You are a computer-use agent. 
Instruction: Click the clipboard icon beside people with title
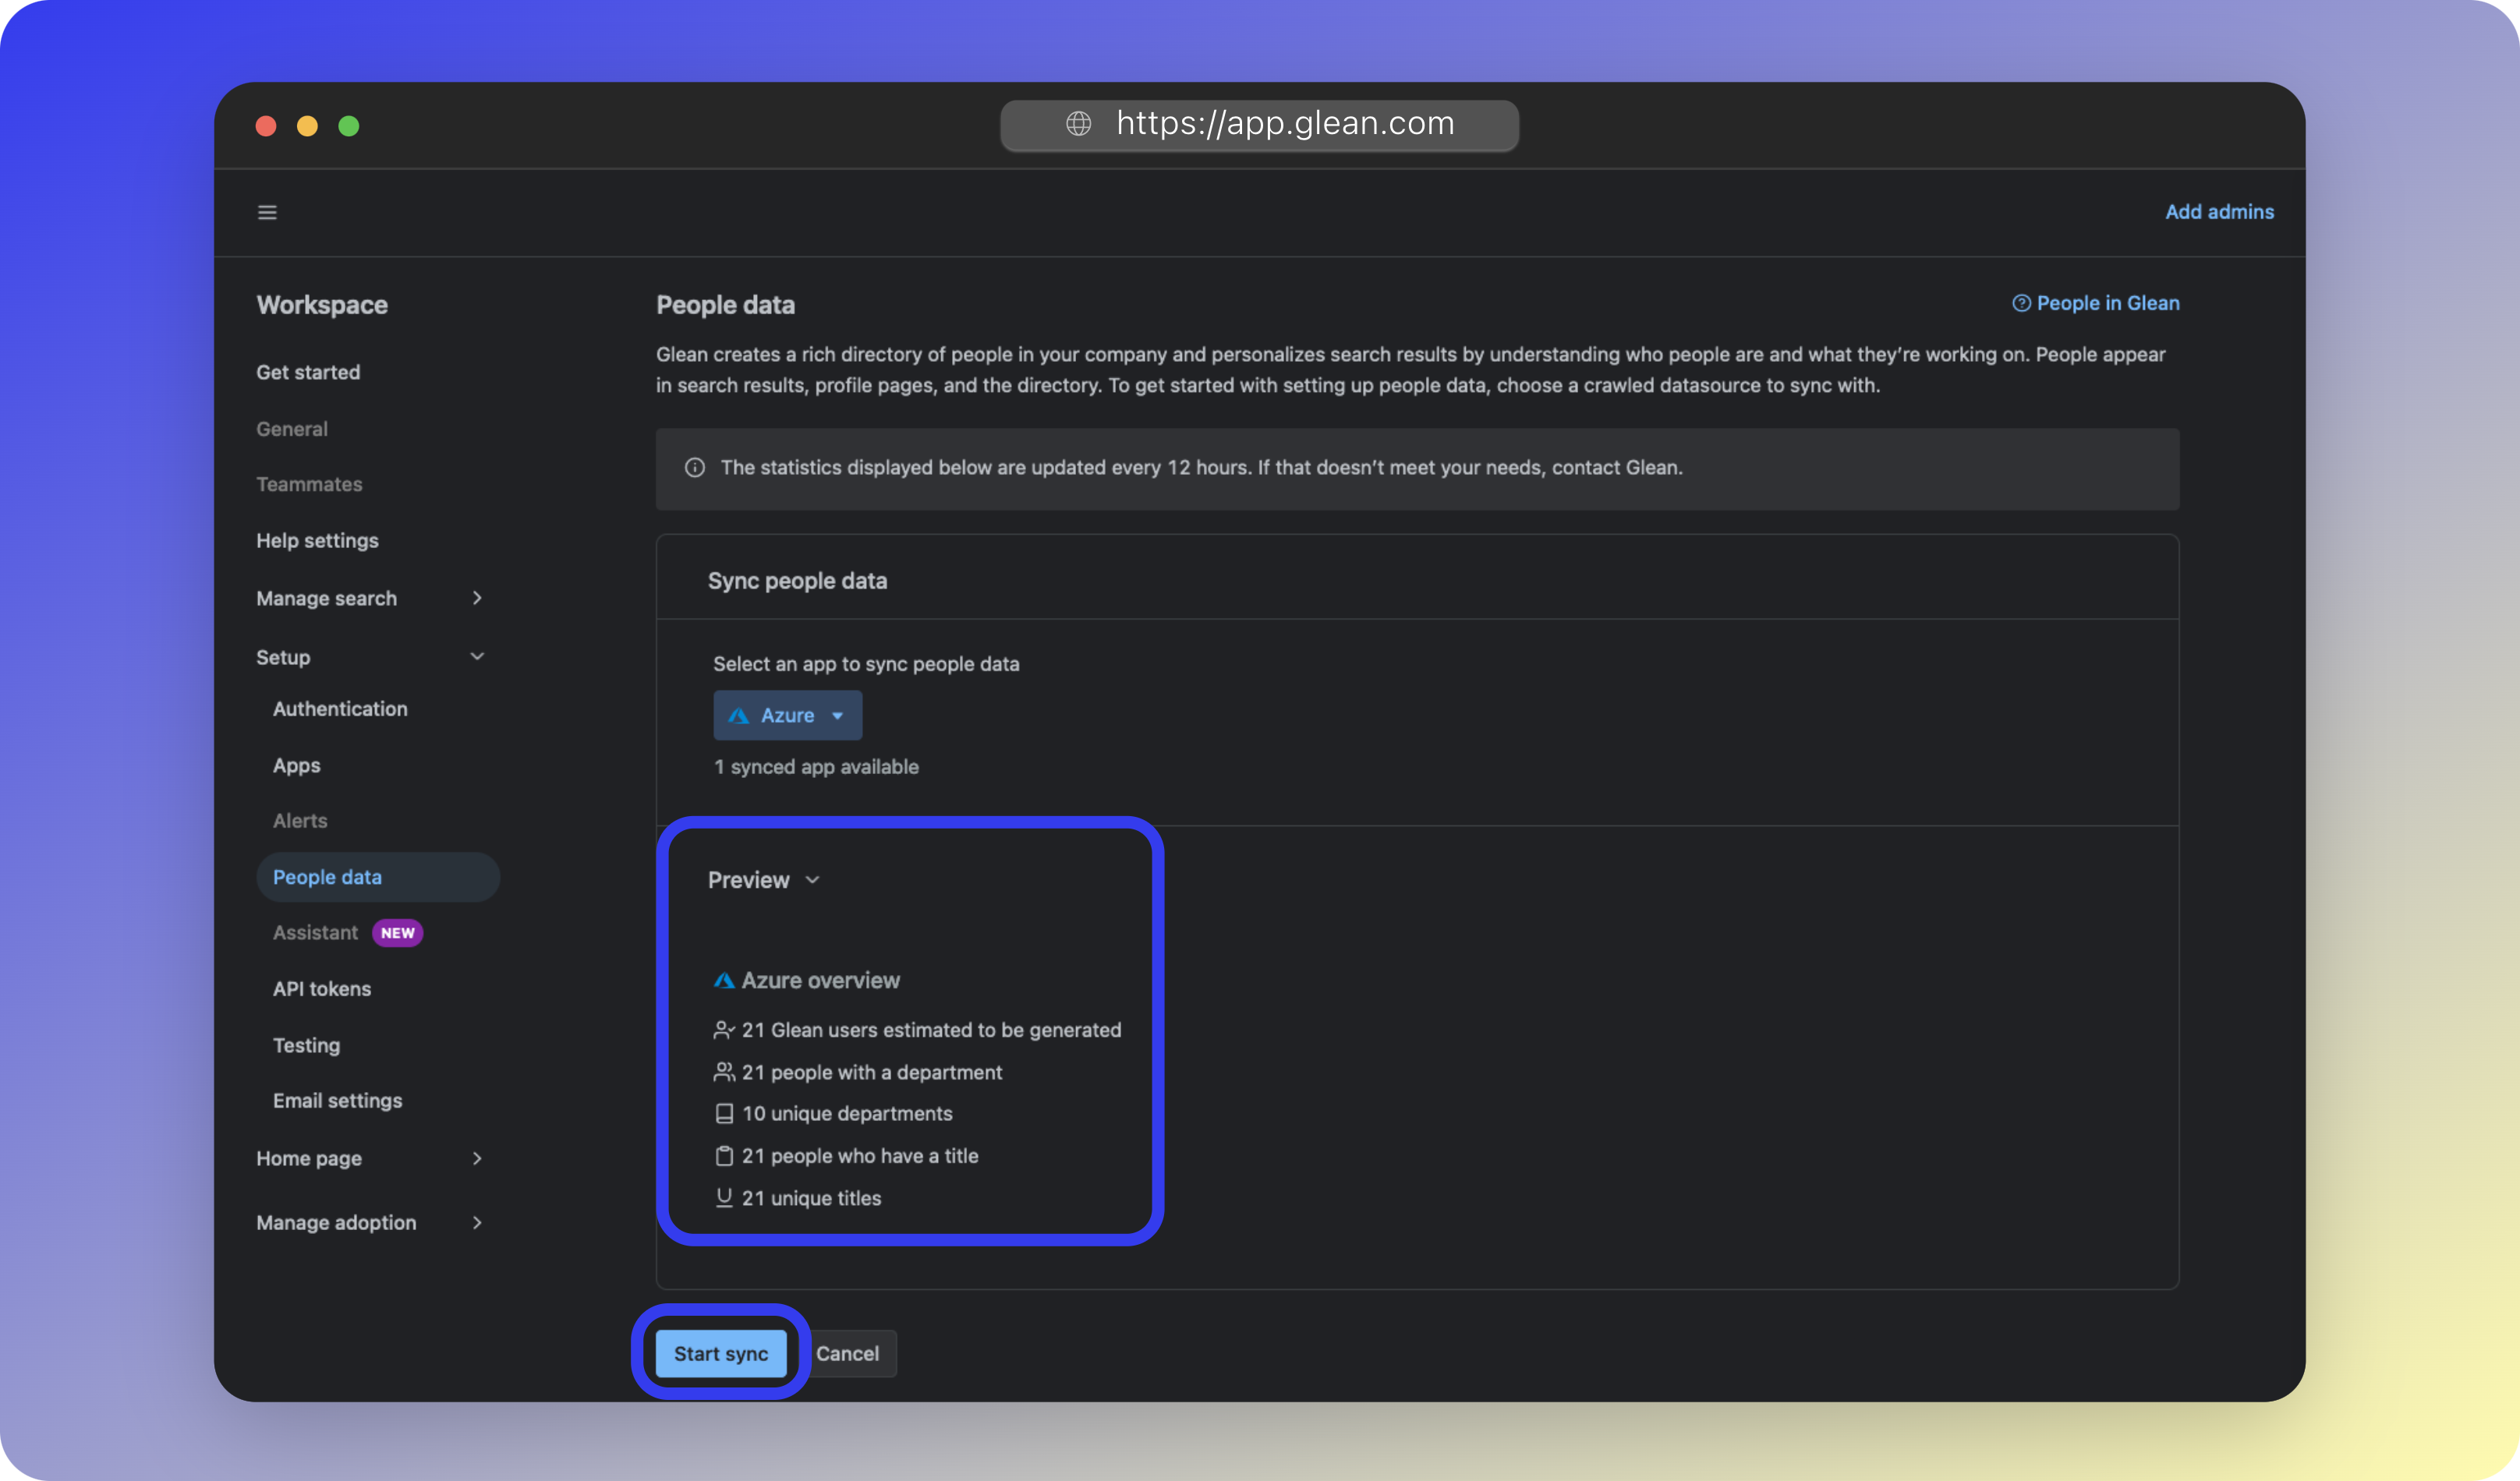724,1156
